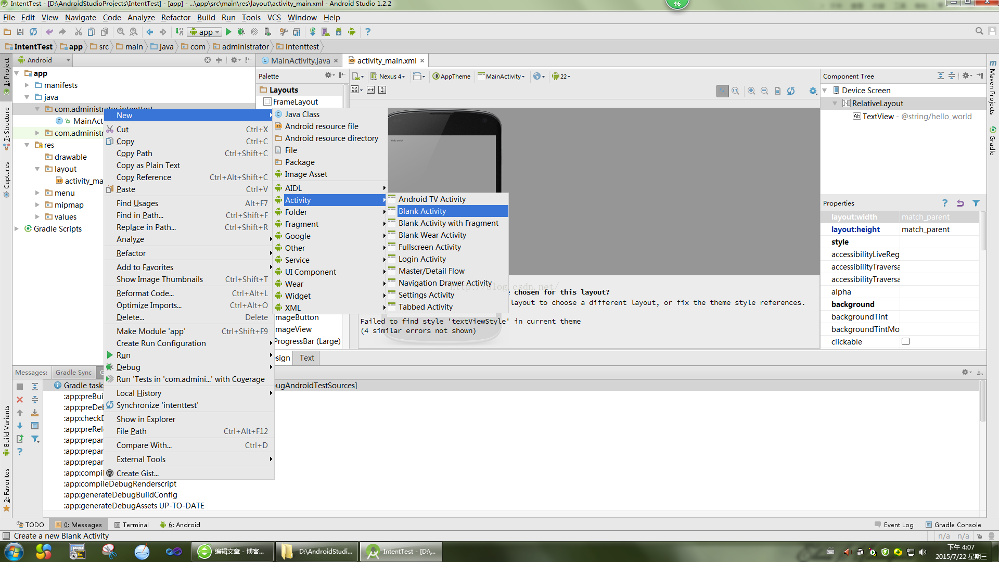Click Attach debugger to Android process icon

(267, 32)
